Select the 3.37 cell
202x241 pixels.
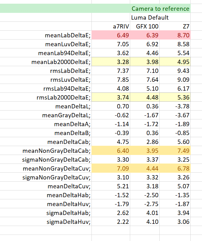(x=145, y=160)
